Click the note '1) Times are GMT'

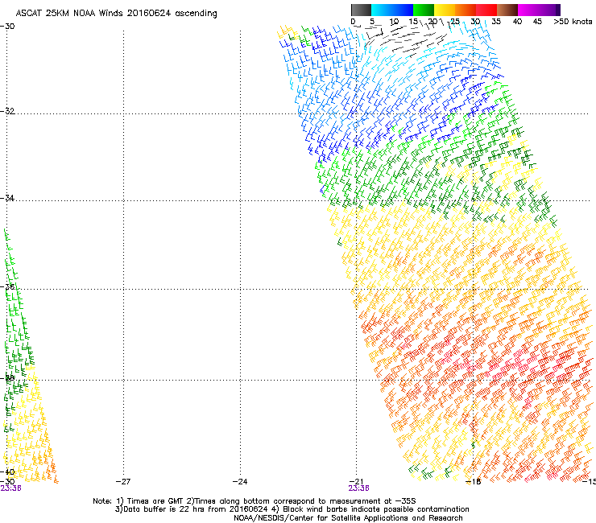150,501
